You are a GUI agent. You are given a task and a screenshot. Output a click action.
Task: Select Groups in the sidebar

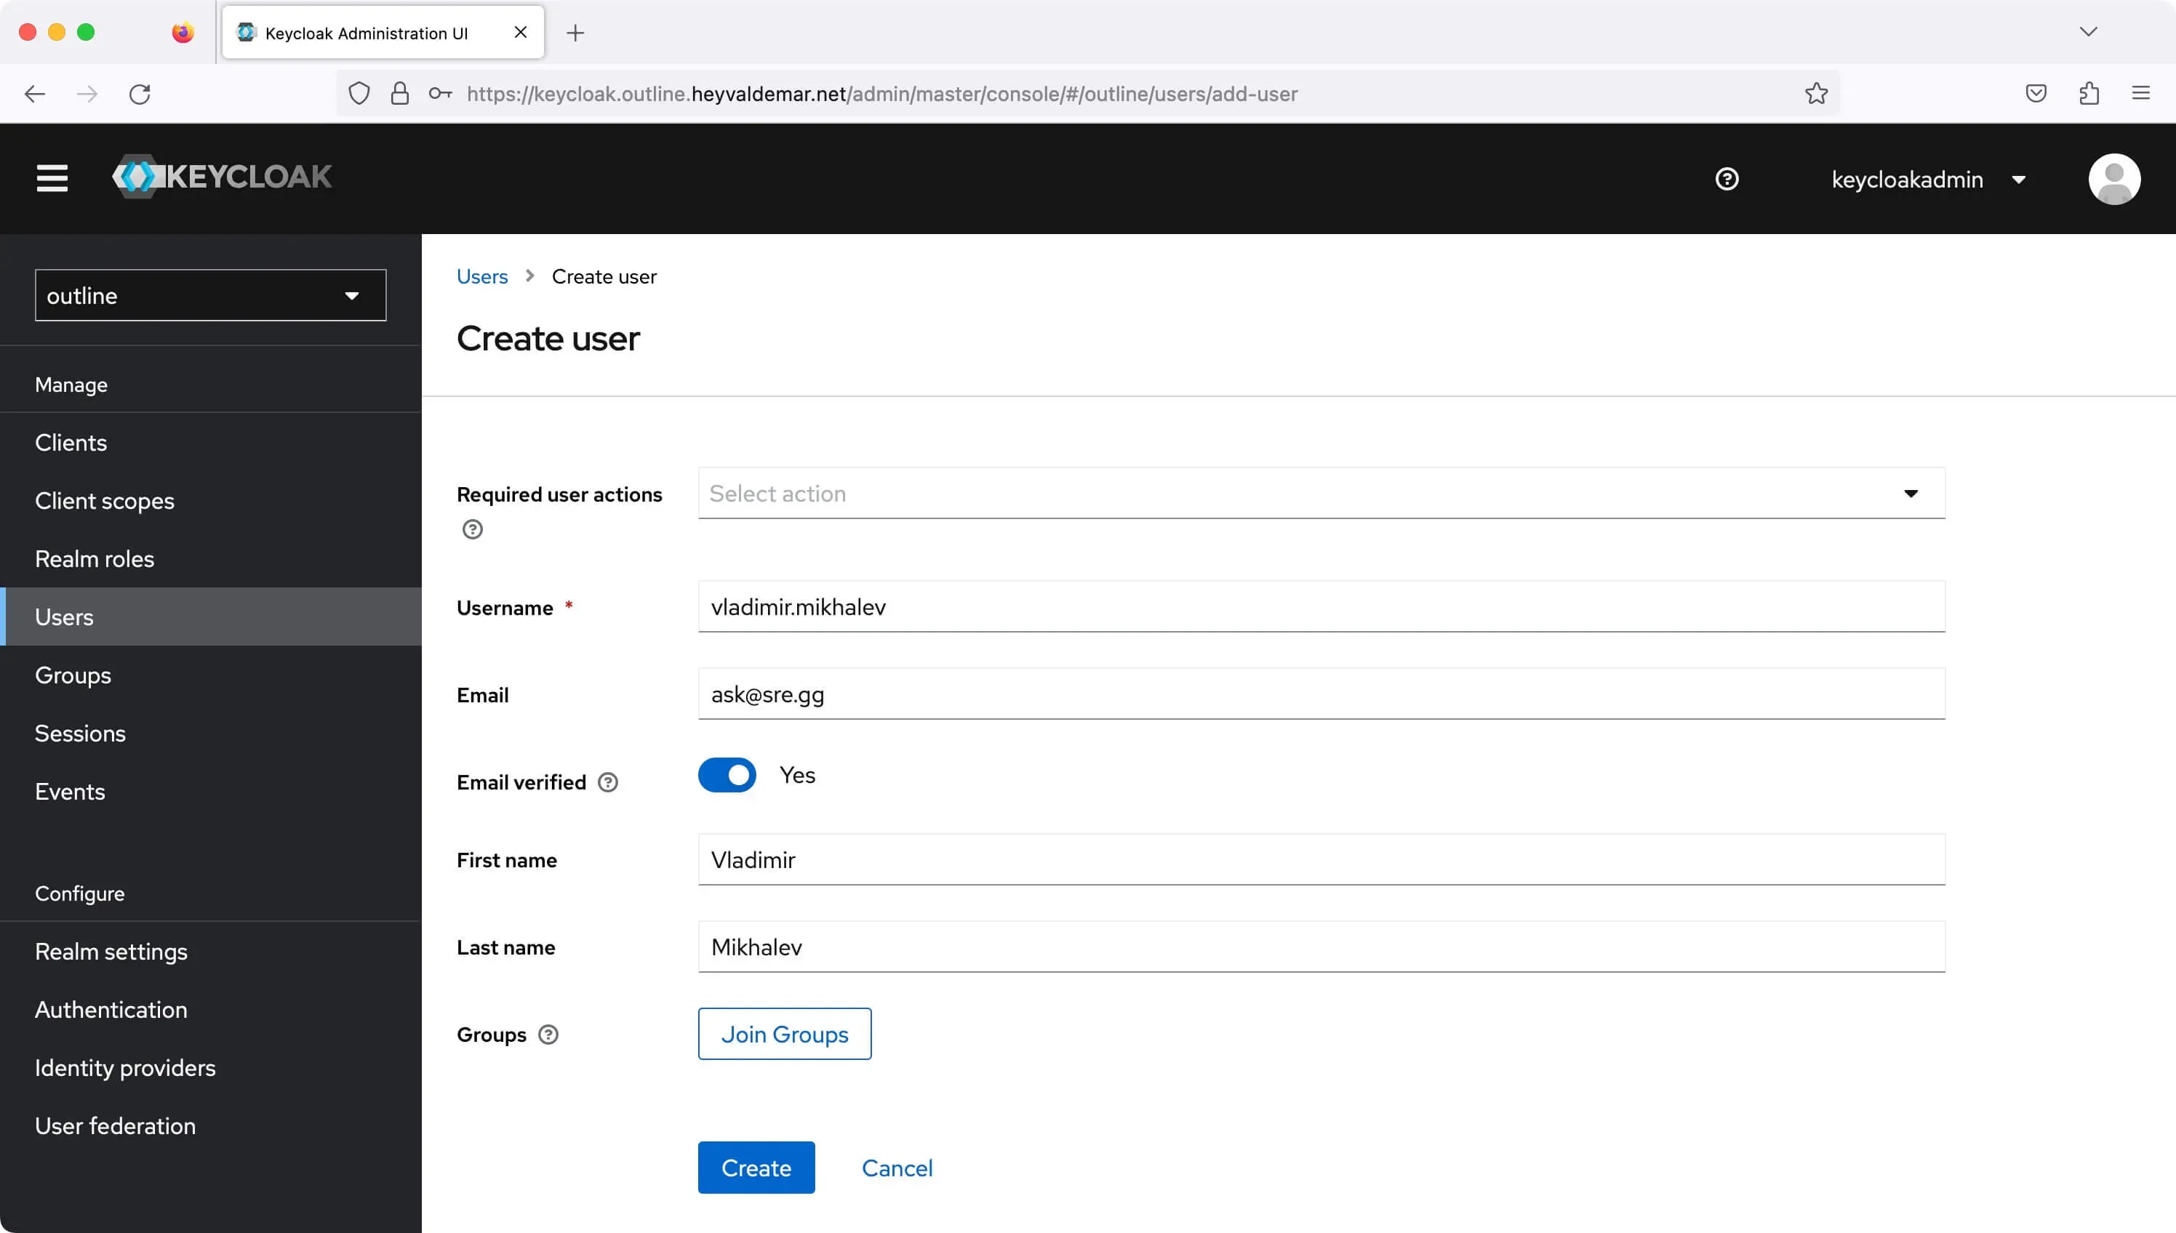pyautogui.click(x=73, y=675)
